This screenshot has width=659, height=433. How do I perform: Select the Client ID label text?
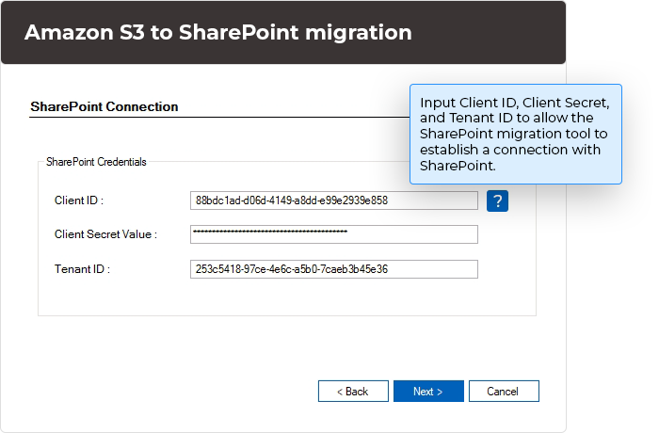(x=79, y=200)
